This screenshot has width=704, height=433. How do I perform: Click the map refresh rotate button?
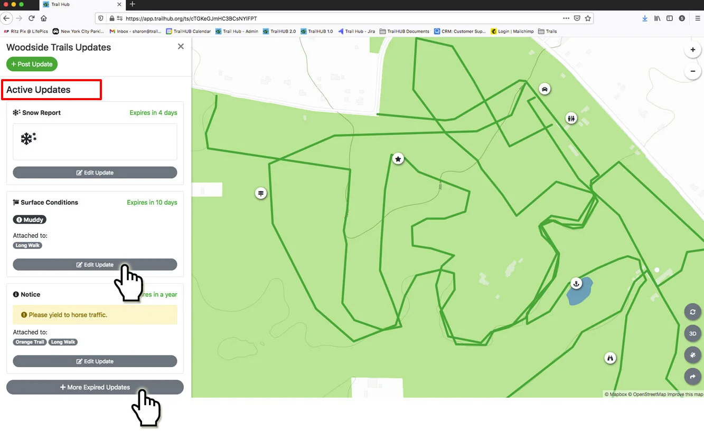click(692, 312)
